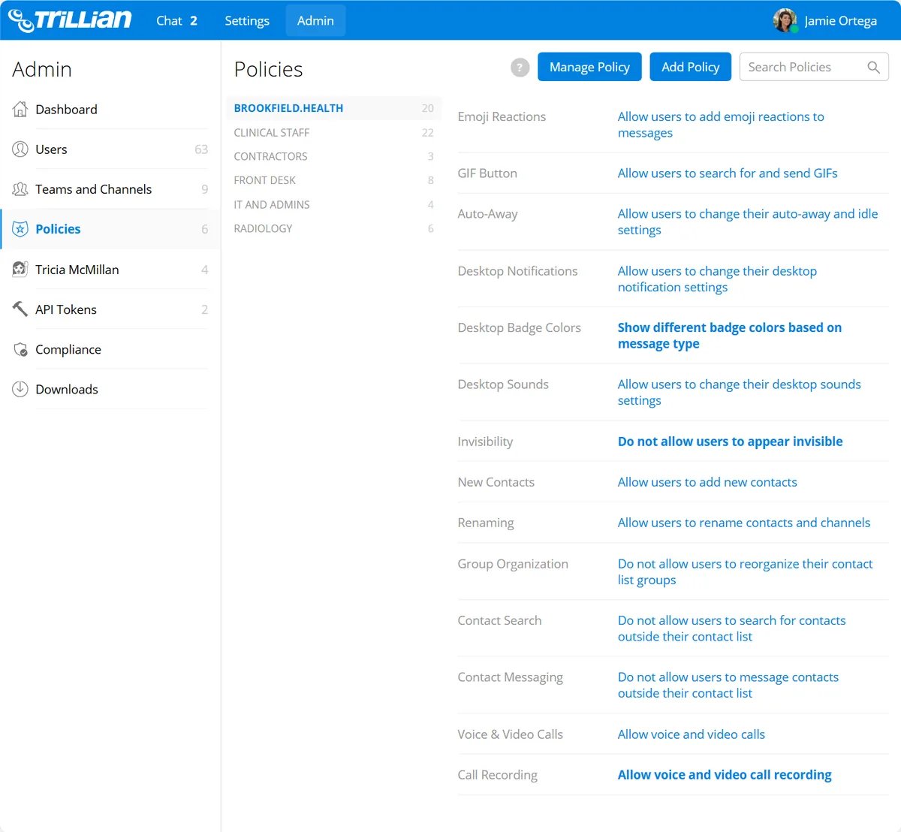
Task: Open 'message contacts outside' policy link
Action: tap(728, 685)
